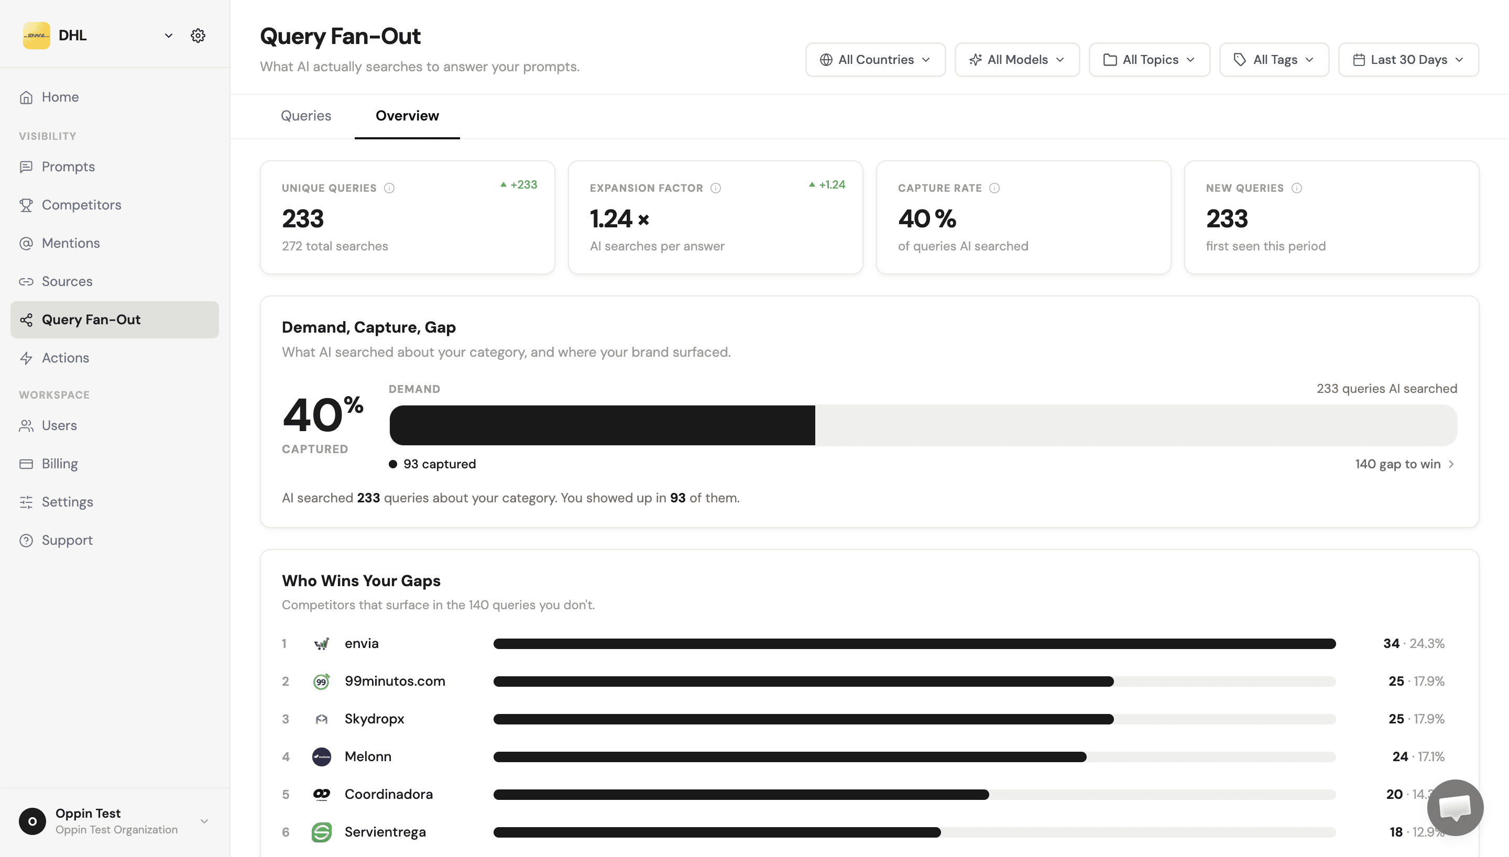1509x857 pixels.
Task: Click the 1.24 × expansion factor value
Action: [x=619, y=219]
